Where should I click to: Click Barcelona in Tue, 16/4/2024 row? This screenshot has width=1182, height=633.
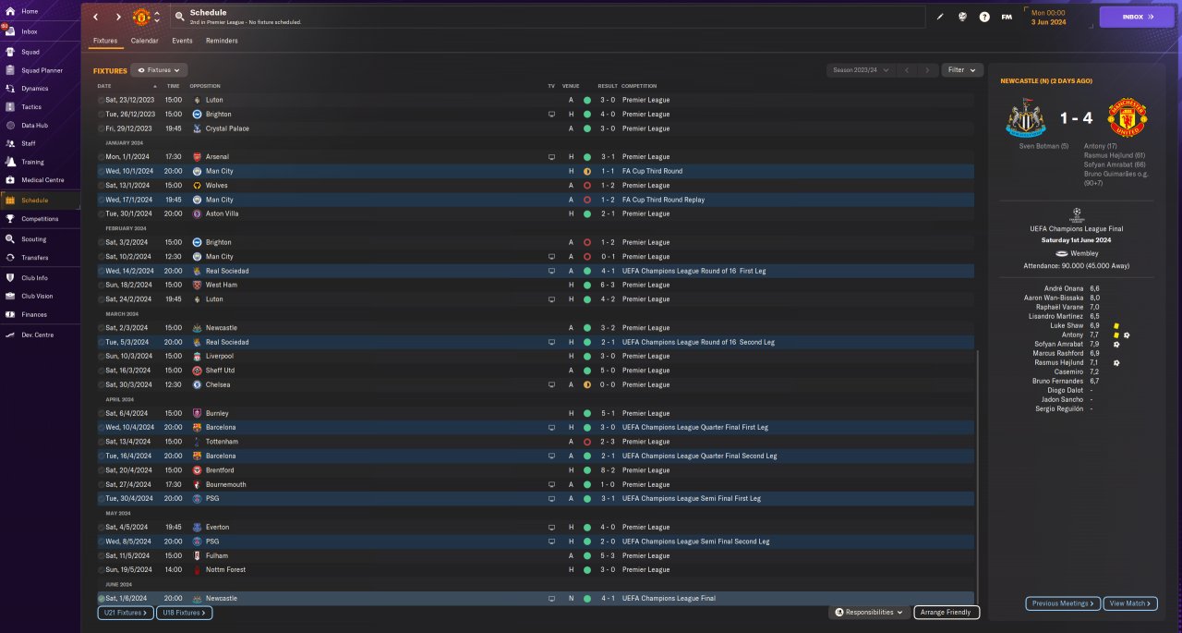pos(221,456)
